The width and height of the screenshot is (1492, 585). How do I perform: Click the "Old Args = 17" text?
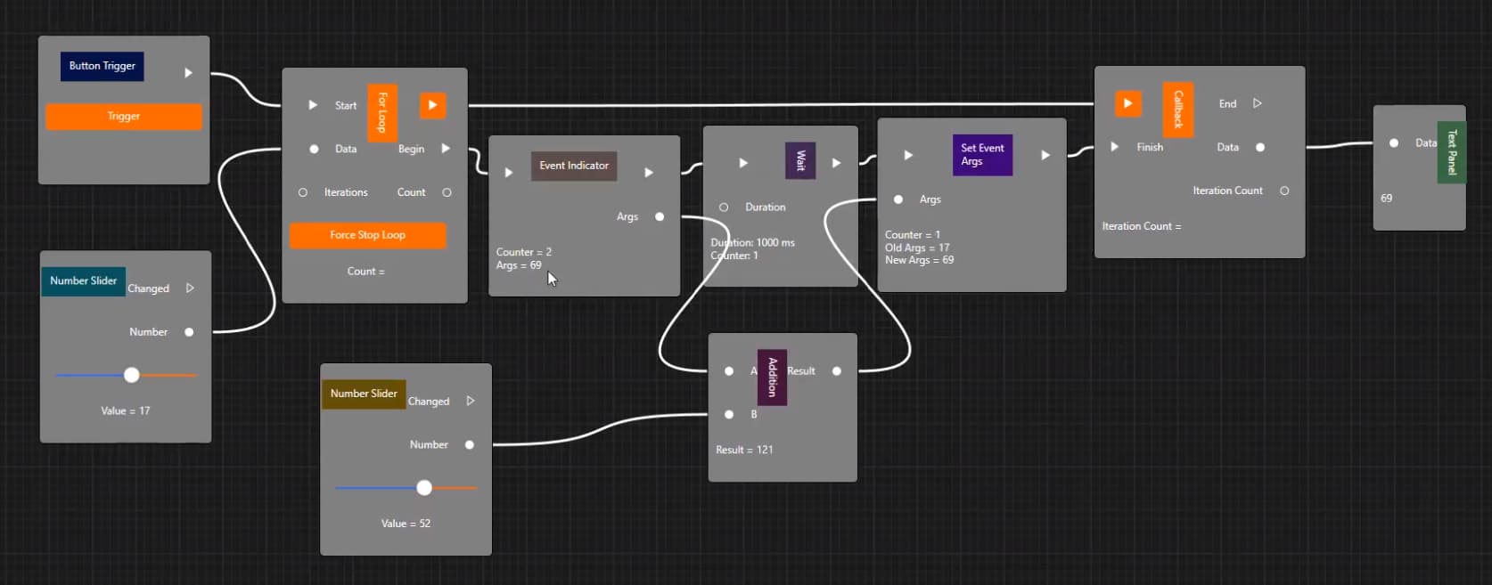click(x=917, y=248)
